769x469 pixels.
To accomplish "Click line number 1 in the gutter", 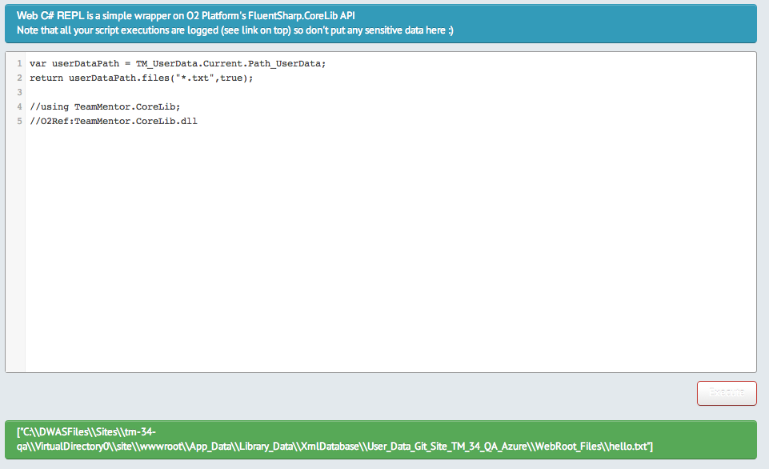I will [18, 63].
